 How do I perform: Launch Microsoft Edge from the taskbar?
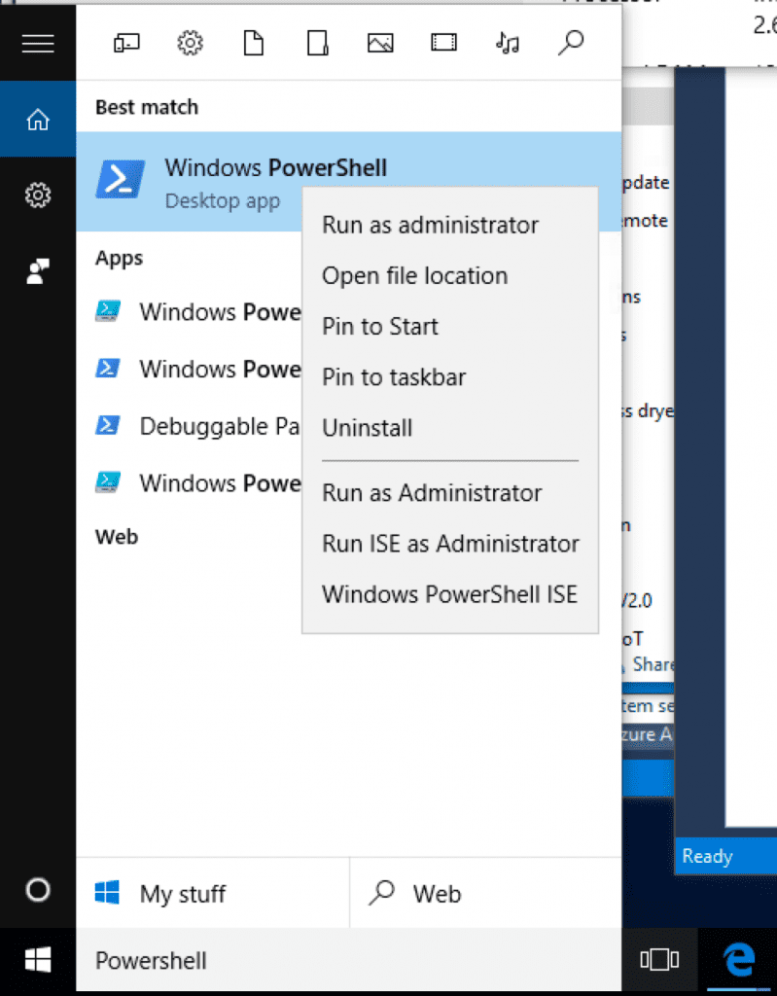coord(739,959)
